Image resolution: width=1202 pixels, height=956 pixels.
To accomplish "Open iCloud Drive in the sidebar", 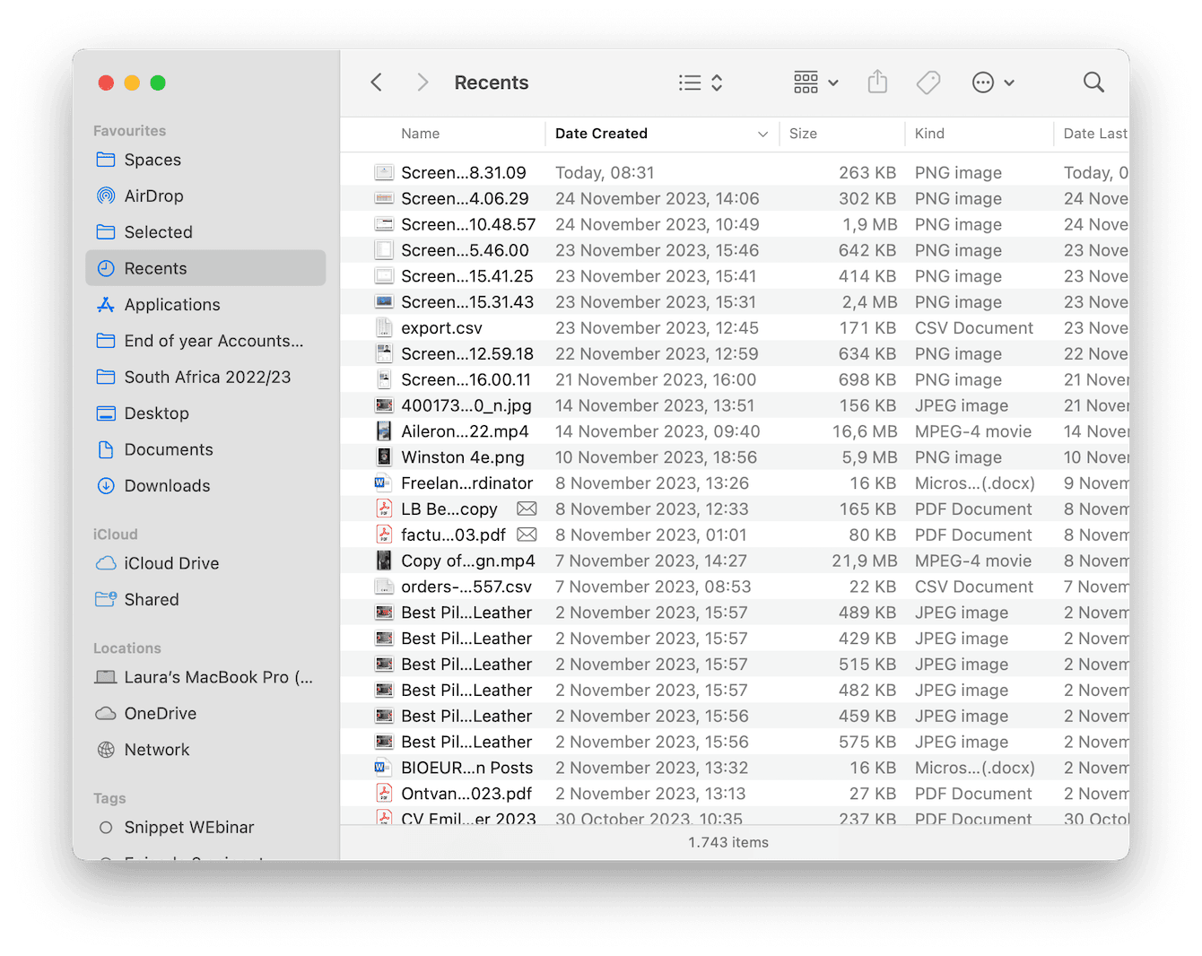I will coord(170,563).
